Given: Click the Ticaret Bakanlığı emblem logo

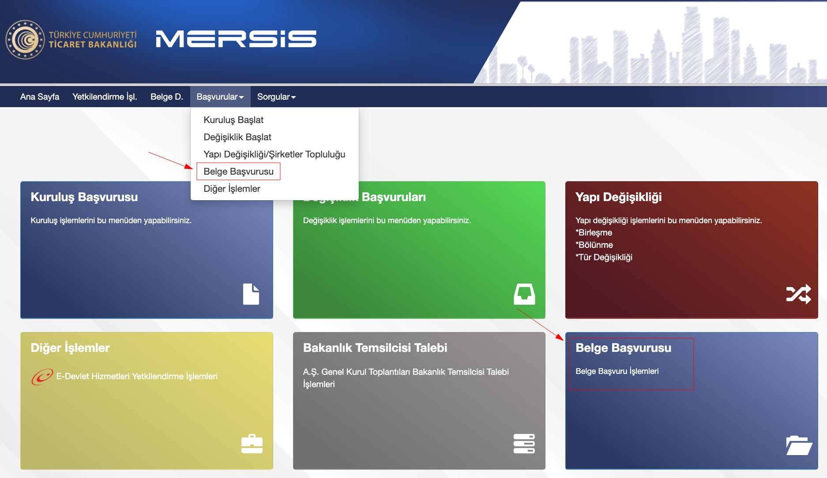Looking at the screenshot, I should (x=25, y=40).
